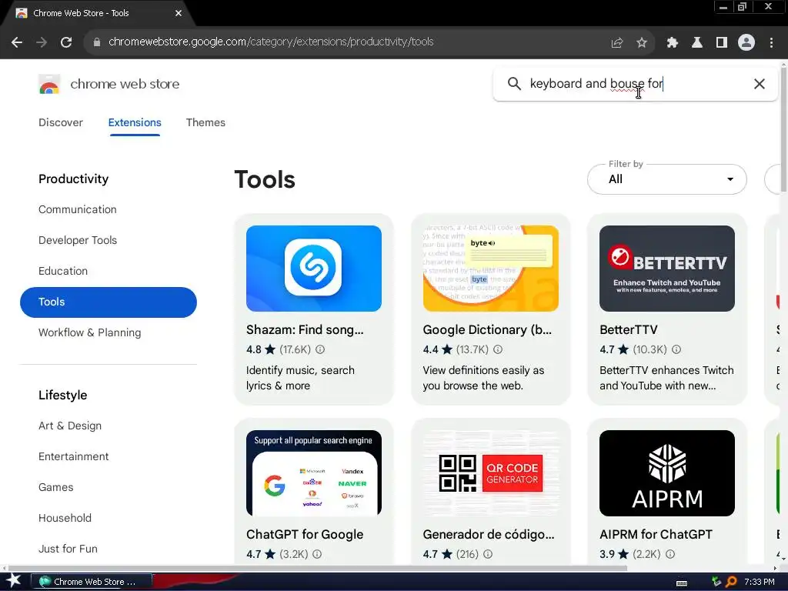This screenshot has height=591, width=788.
Task: Open the Education category
Action: (x=63, y=271)
